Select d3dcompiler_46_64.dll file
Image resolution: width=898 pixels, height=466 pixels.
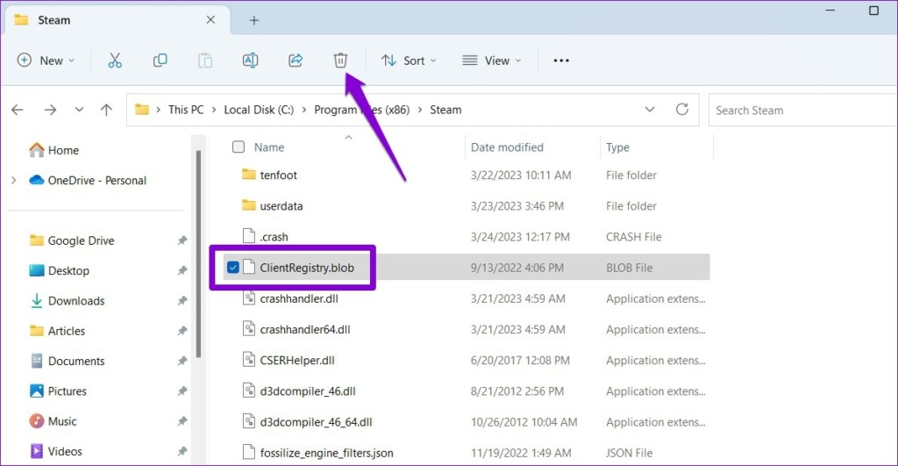coord(316,422)
